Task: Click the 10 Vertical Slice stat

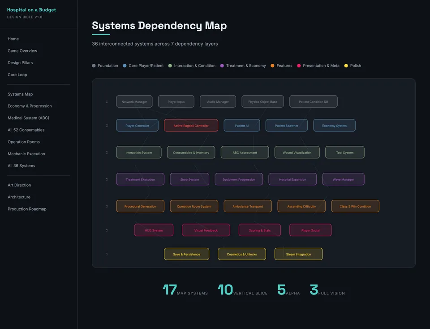Action: (x=242, y=290)
